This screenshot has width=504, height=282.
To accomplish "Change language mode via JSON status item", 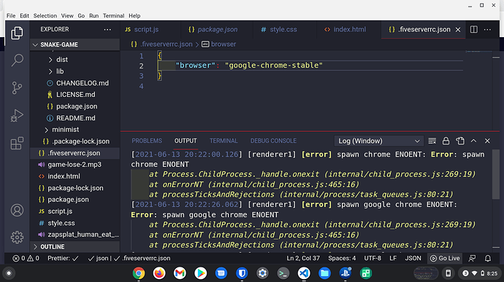I will click(413, 258).
